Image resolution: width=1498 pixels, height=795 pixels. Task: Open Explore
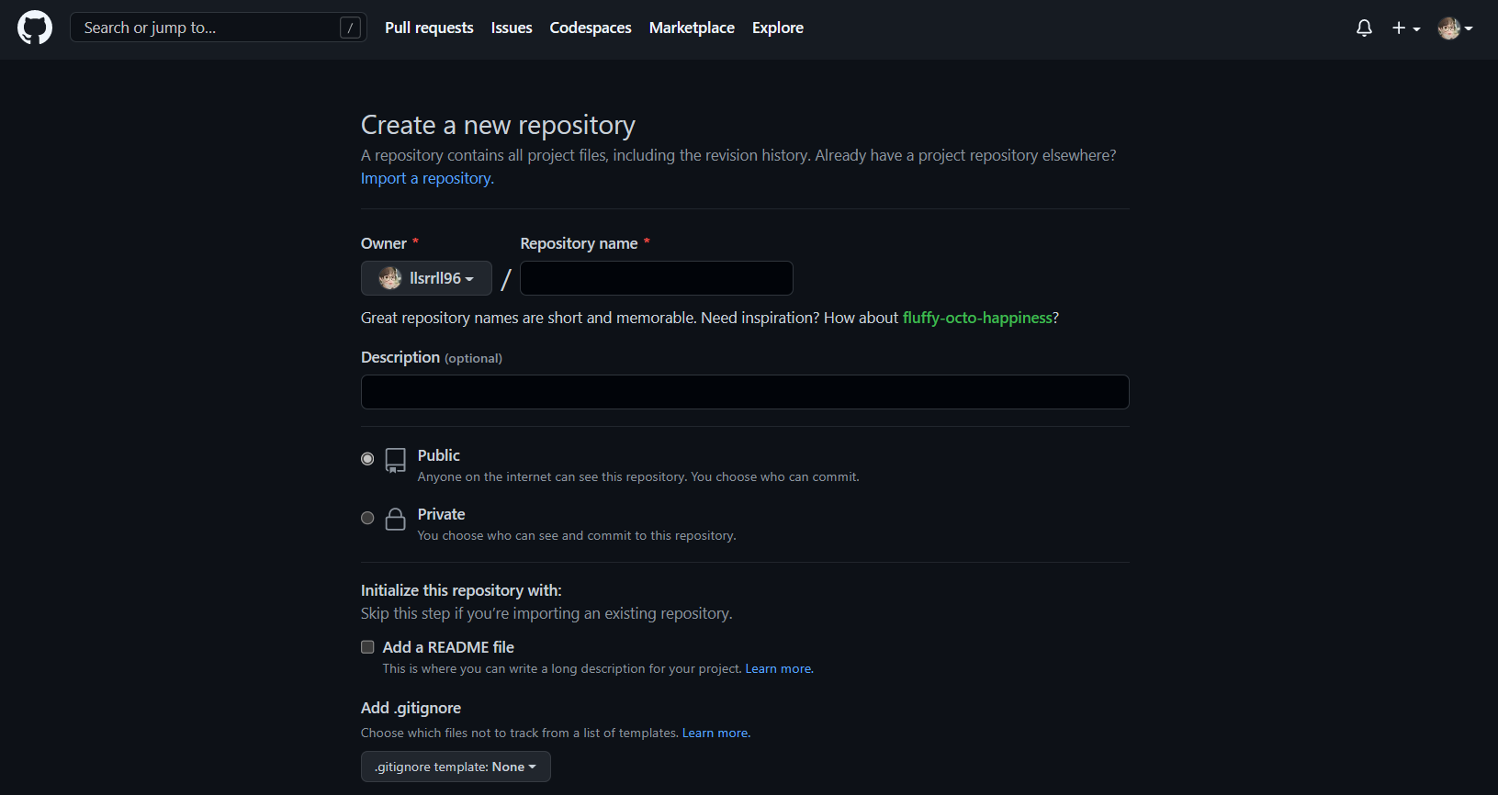(778, 28)
